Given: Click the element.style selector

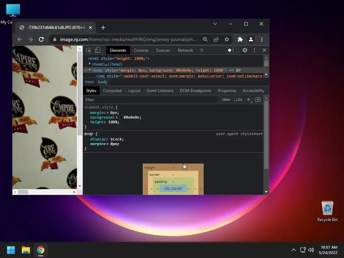Looking at the screenshot, I should tap(99, 107).
